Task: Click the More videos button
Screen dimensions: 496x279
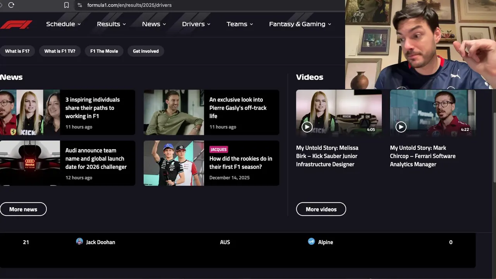Action: click(x=321, y=209)
